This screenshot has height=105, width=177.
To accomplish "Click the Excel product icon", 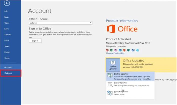I will 112,50.
